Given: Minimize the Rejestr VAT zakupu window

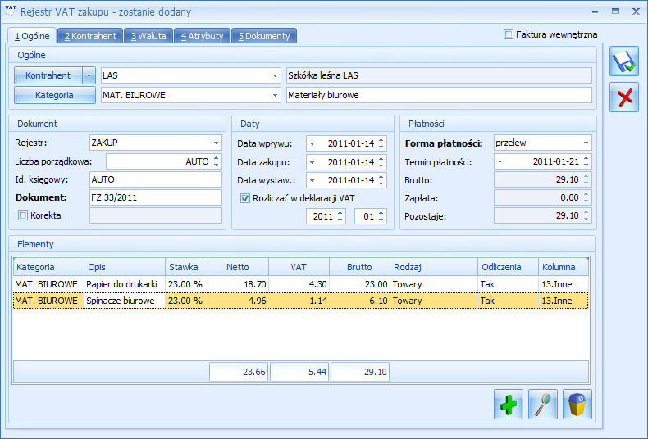Looking at the screenshot, I should click(x=596, y=12).
